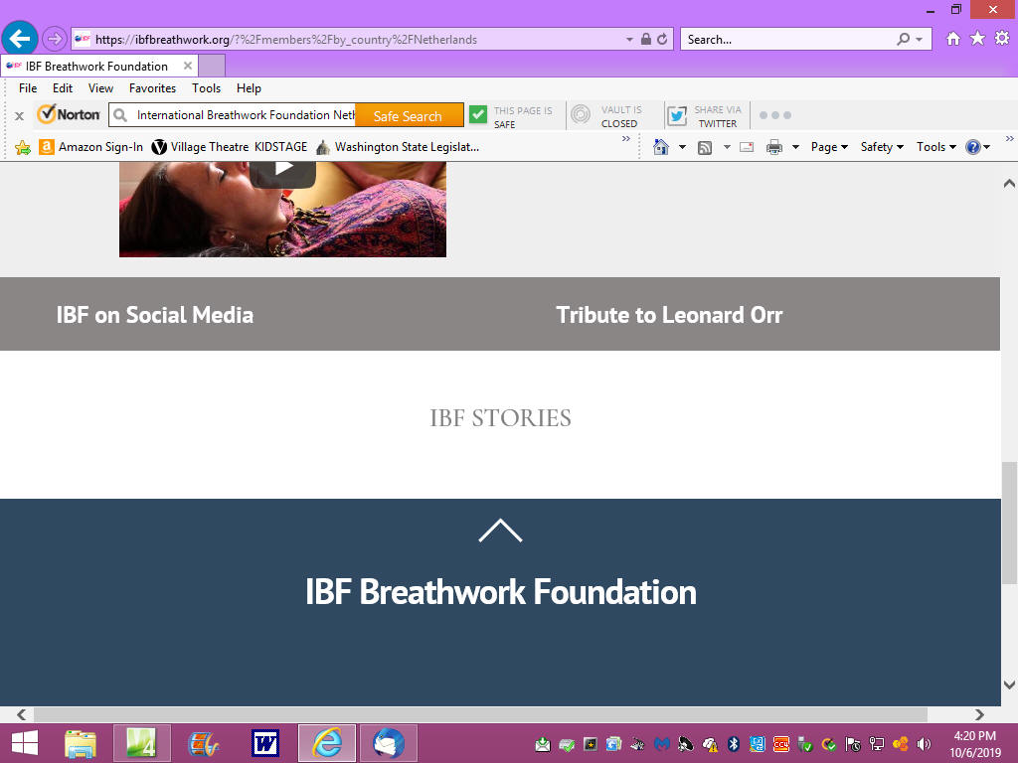The height and width of the screenshot is (763, 1018).
Task: Open the command bar Tools dropdown
Action: (x=936, y=147)
